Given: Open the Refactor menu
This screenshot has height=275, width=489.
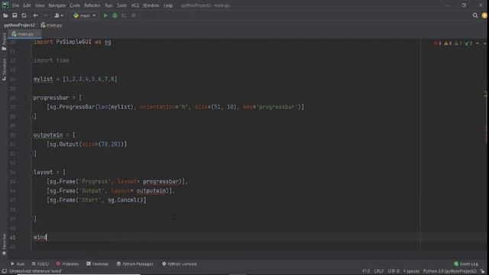Looking at the screenshot, I should click(92, 5).
